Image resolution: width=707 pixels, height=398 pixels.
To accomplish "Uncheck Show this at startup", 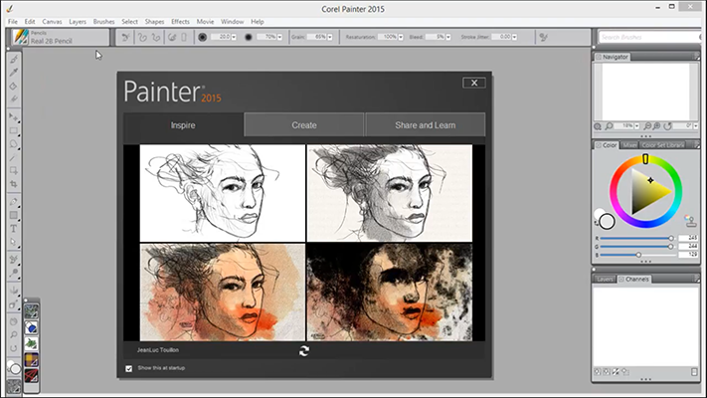I will click(129, 369).
